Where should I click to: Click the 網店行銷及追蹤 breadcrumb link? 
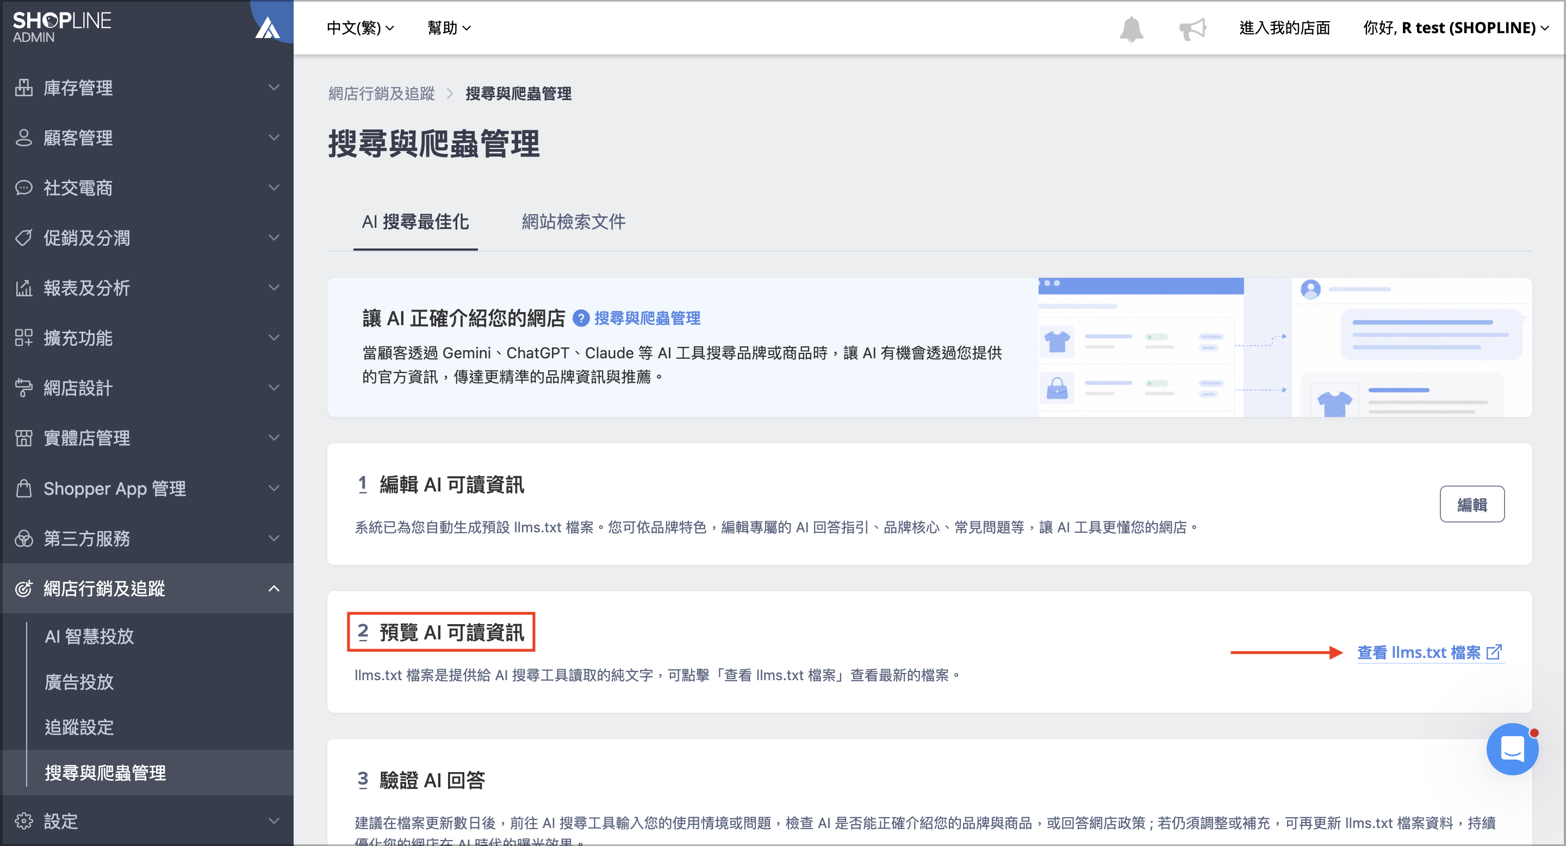pos(381,94)
